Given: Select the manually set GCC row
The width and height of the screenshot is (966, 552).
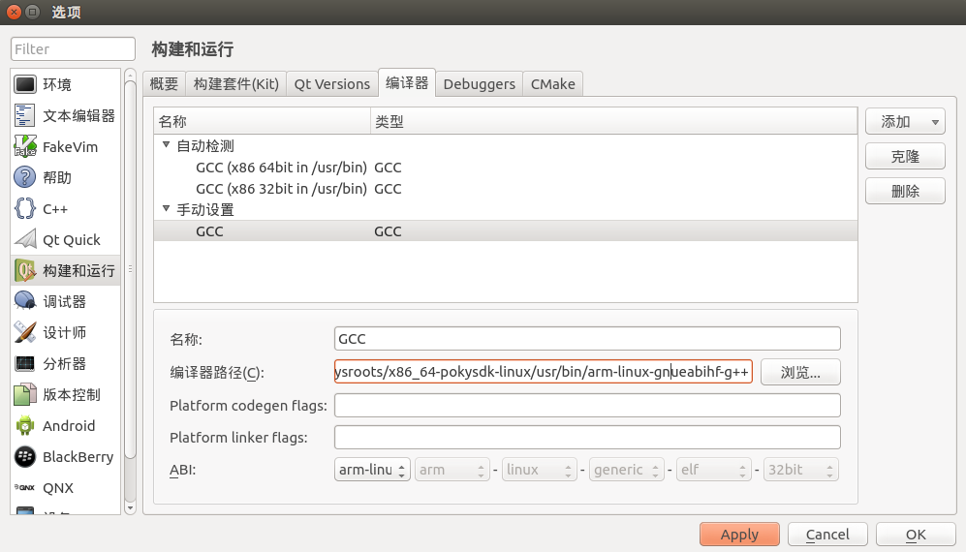Looking at the screenshot, I should click(x=505, y=231).
